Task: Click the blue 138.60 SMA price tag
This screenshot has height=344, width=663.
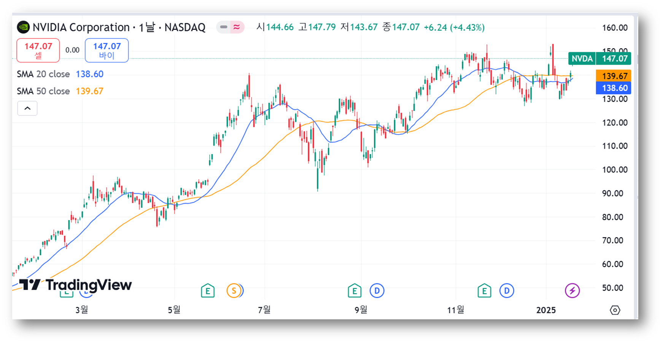Action: [x=614, y=88]
